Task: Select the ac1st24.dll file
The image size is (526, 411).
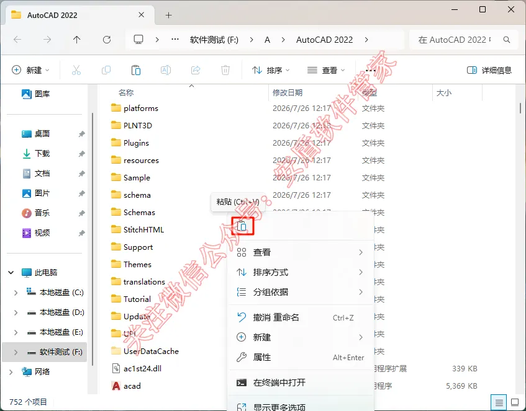Action: (x=142, y=368)
